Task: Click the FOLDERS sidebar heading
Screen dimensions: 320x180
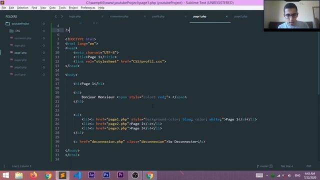Action: 11,16
